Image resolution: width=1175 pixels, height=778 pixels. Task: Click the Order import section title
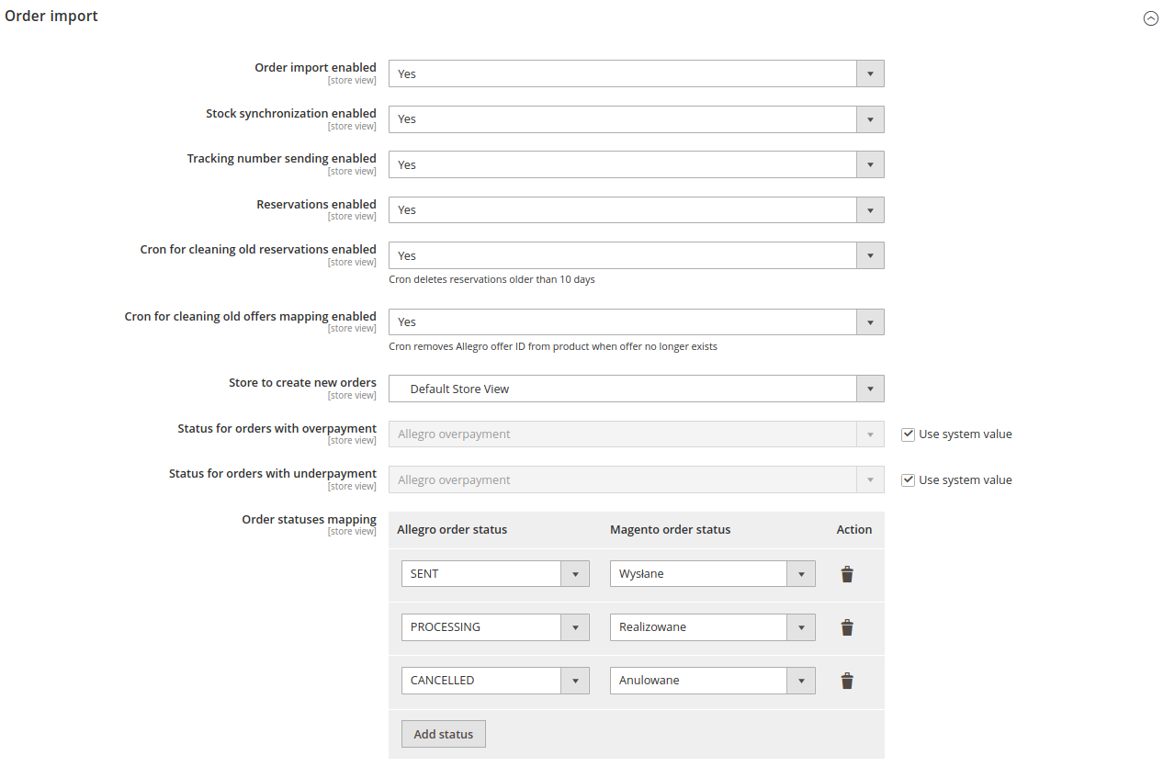click(x=51, y=16)
